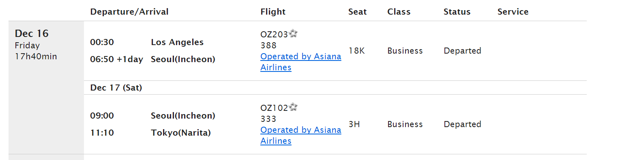Click the Seat column header
The height and width of the screenshot is (160, 620).
[357, 12]
